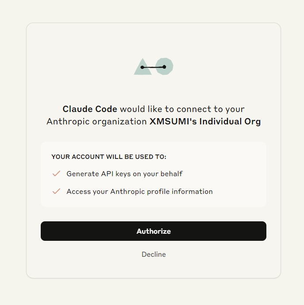Image resolution: width=304 pixels, height=305 pixels.
Task: Select the "Generate API keys on your behalf" text
Action: (124, 174)
